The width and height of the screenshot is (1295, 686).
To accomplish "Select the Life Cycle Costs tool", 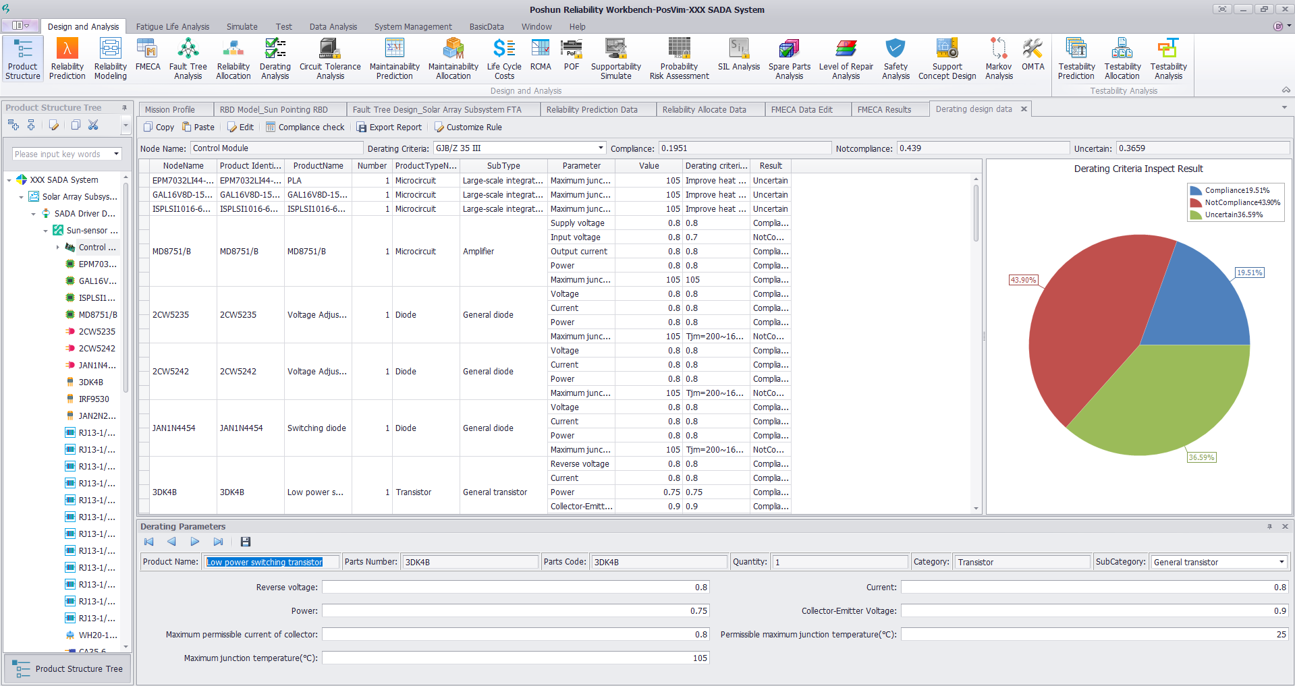I will pos(503,59).
